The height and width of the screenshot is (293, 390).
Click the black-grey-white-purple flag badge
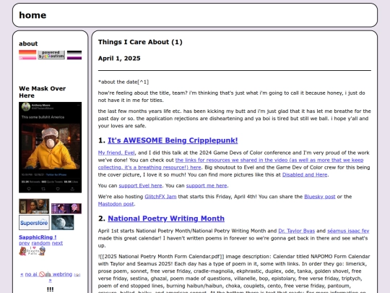(x=74, y=55)
